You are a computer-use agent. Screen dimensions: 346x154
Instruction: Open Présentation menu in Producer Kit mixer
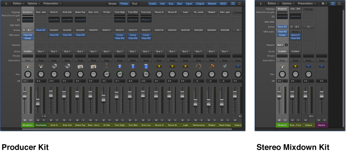tap(52, 4)
